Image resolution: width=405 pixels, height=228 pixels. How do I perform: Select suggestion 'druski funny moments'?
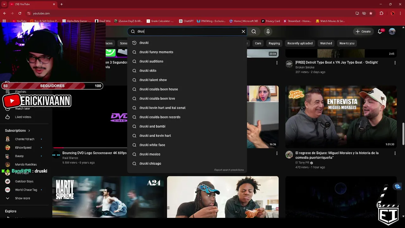coord(187,52)
